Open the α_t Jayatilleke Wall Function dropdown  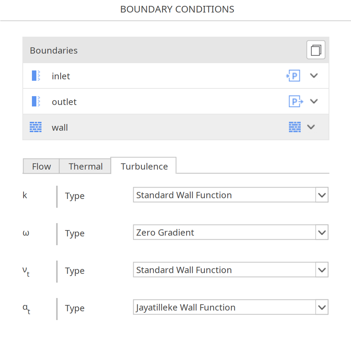point(322,307)
